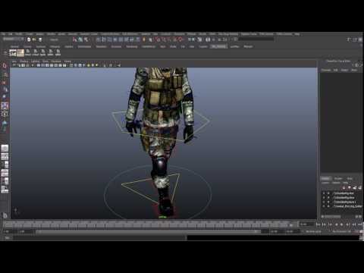364x273 pixels.
Task: Go to start of playback range
Action: pyautogui.click(x=318, y=224)
